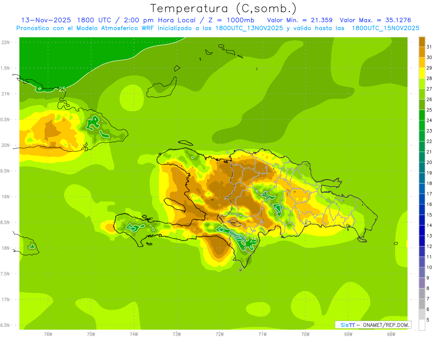Click the 75W longitude axis label

[91, 334]
